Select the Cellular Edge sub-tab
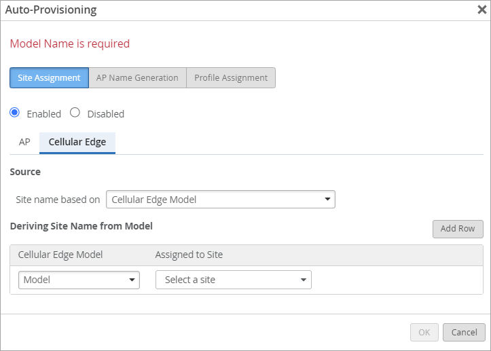This screenshot has height=351, width=491. [77, 142]
